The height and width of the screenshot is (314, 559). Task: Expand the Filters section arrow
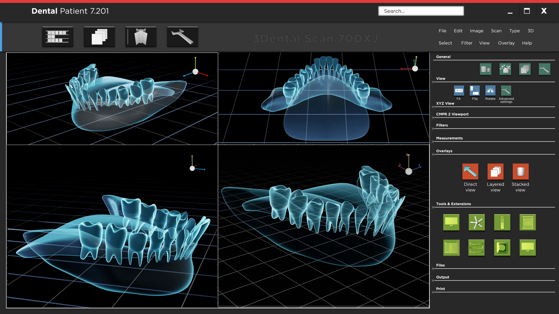pos(433,129)
